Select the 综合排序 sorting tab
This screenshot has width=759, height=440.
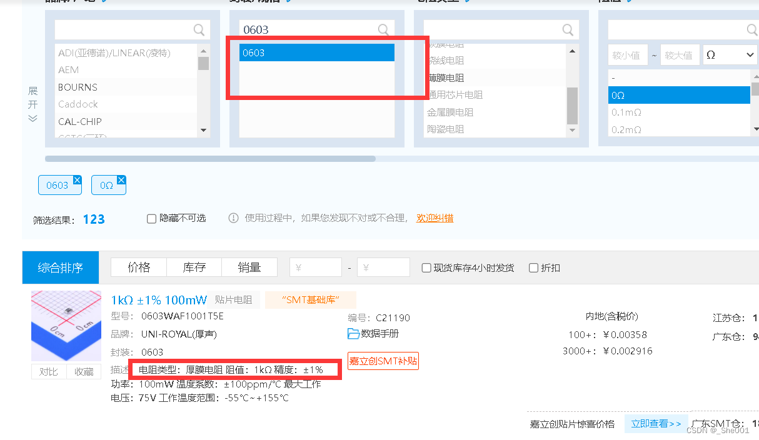60,268
